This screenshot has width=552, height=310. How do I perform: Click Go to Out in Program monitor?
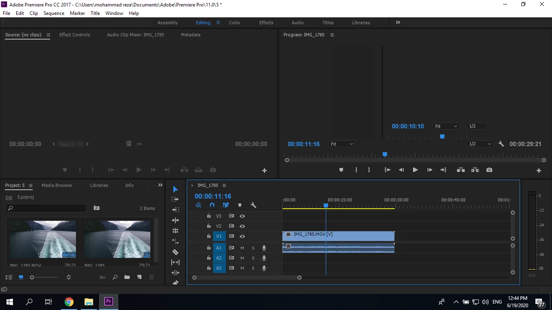pyautogui.click(x=443, y=170)
